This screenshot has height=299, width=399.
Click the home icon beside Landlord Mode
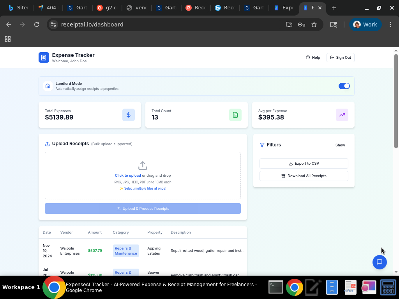pos(48,86)
